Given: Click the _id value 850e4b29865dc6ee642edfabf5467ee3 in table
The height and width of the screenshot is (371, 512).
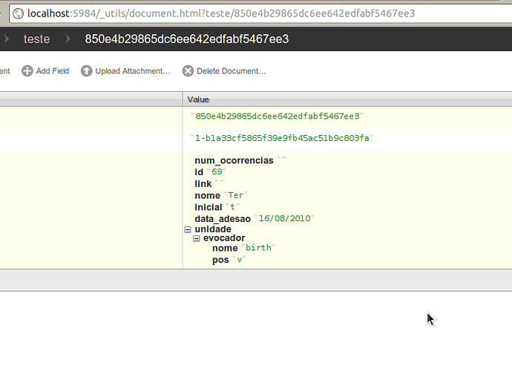Looking at the screenshot, I should pyautogui.click(x=277, y=116).
